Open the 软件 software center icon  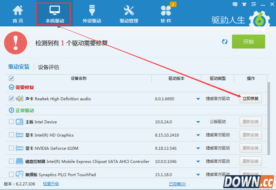166,13
